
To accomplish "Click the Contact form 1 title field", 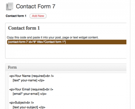I will [x=24, y=28].
